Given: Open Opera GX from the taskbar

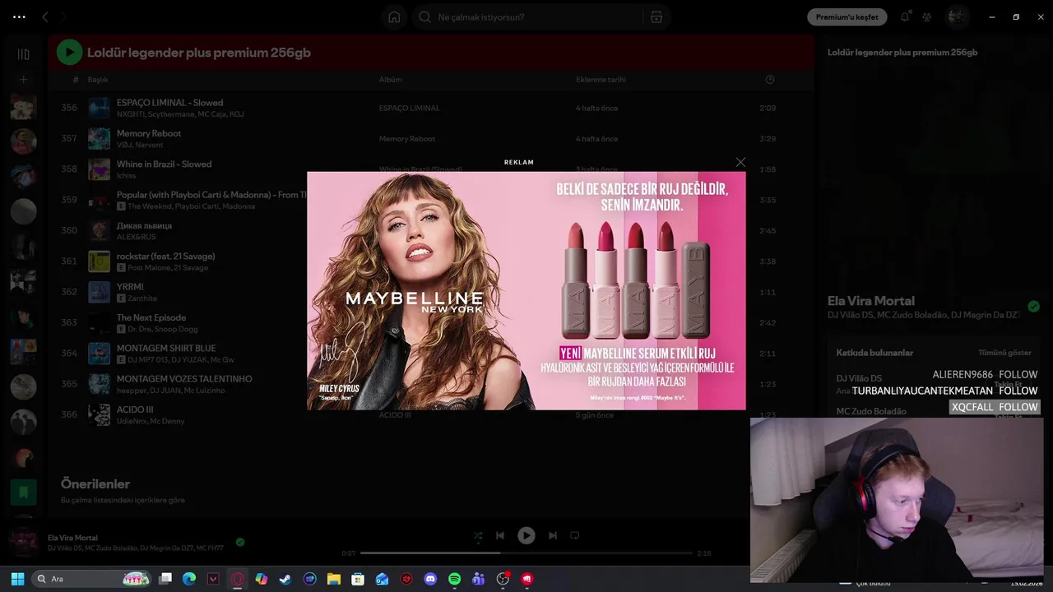Looking at the screenshot, I should click(238, 579).
